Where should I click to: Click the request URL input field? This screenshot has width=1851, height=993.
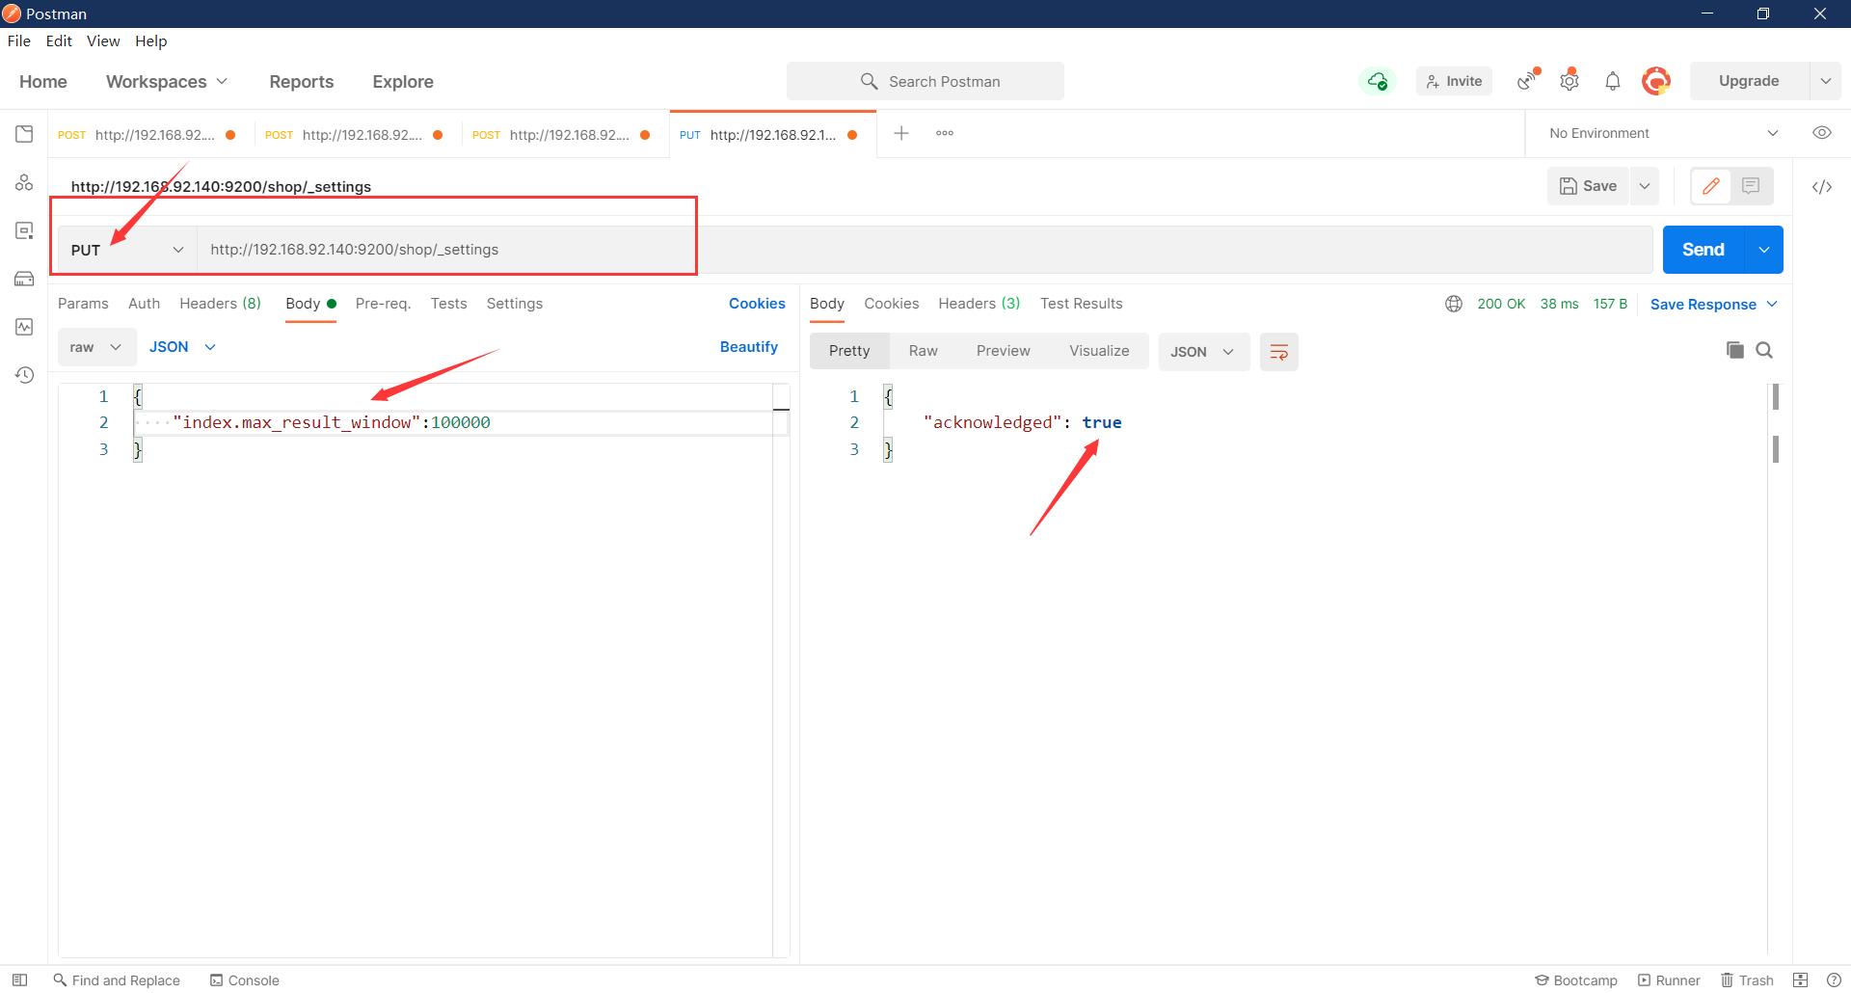coord(925,250)
